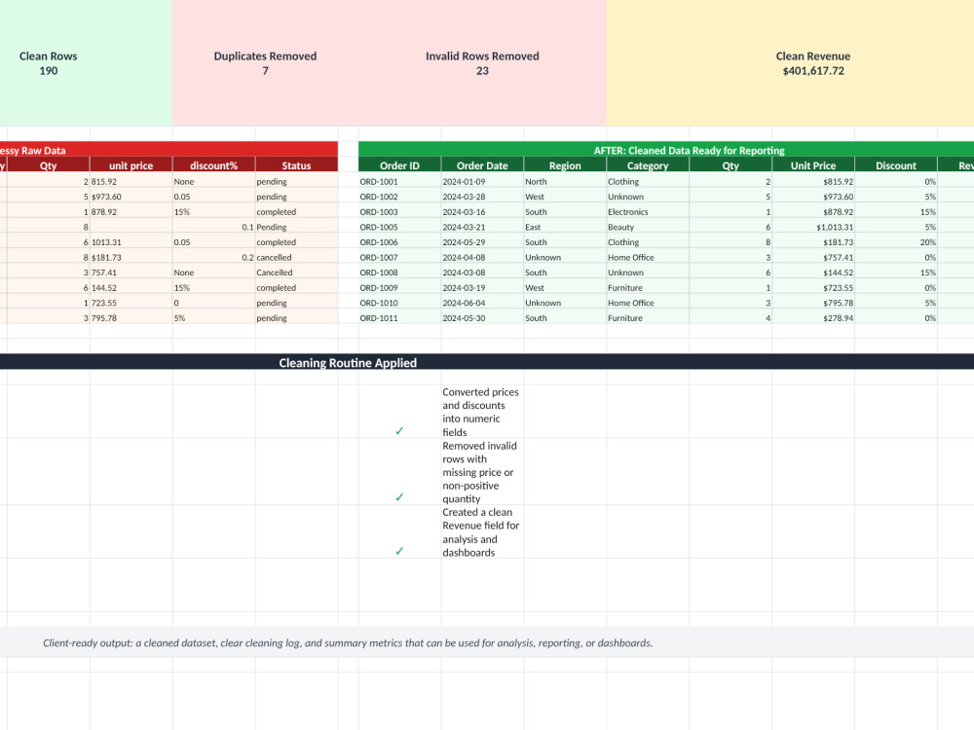Click the checkmark beside Removed invalid rows
The width and height of the screenshot is (974, 730).
click(399, 497)
